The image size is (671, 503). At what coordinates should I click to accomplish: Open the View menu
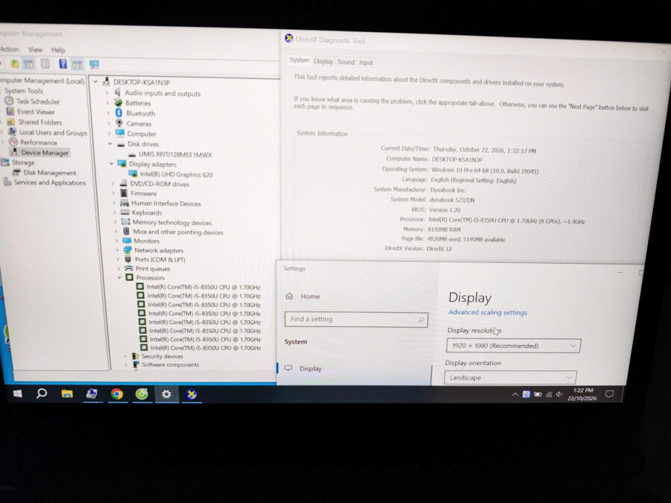35,50
